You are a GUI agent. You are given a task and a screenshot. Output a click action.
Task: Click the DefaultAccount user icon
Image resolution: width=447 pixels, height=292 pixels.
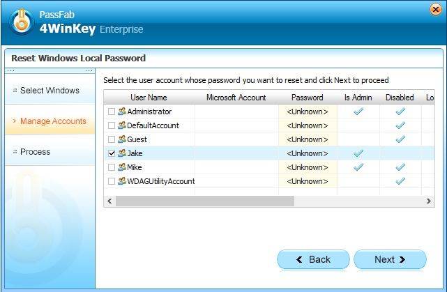coord(121,125)
